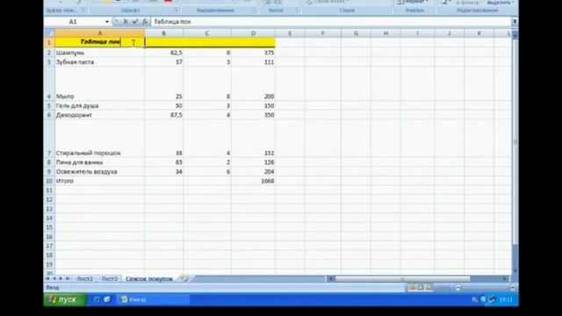The height and width of the screenshot is (316, 562).
Task: Click the Insert Worksheet tab icon
Action: [x=184, y=278]
